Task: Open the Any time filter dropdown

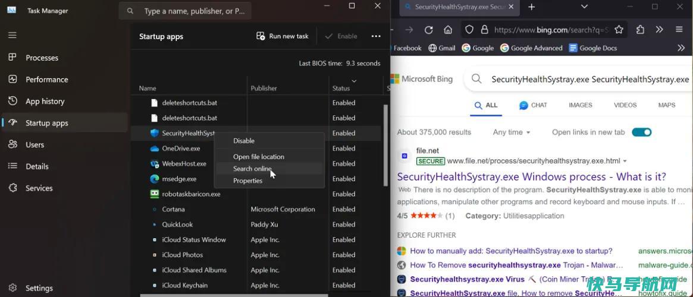Action: [512, 132]
